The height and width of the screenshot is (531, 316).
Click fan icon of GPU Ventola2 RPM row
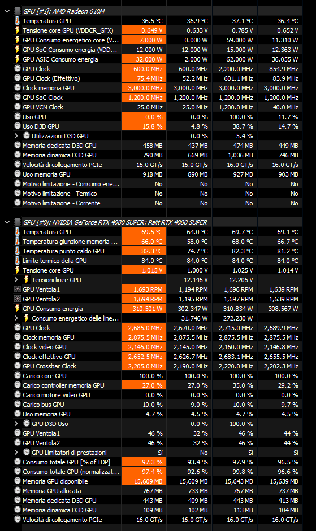(18, 299)
